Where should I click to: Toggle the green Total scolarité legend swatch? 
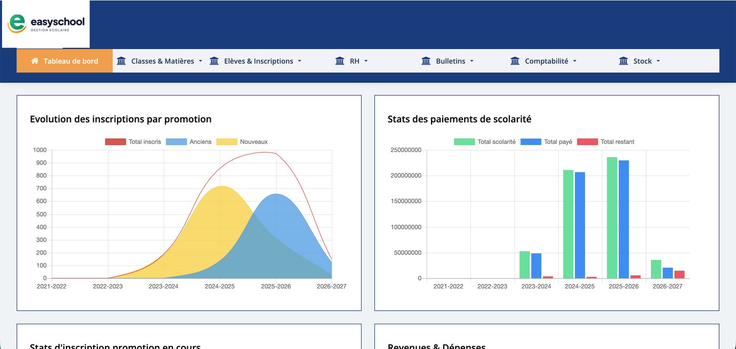click(x=464, y=142)
